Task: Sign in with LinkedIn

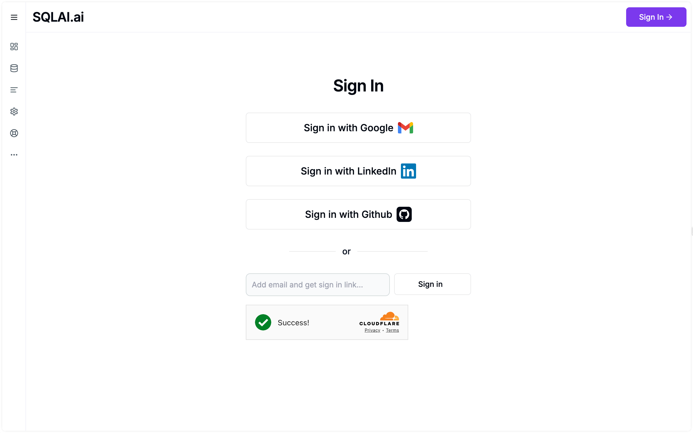Action: pos(358,170)
